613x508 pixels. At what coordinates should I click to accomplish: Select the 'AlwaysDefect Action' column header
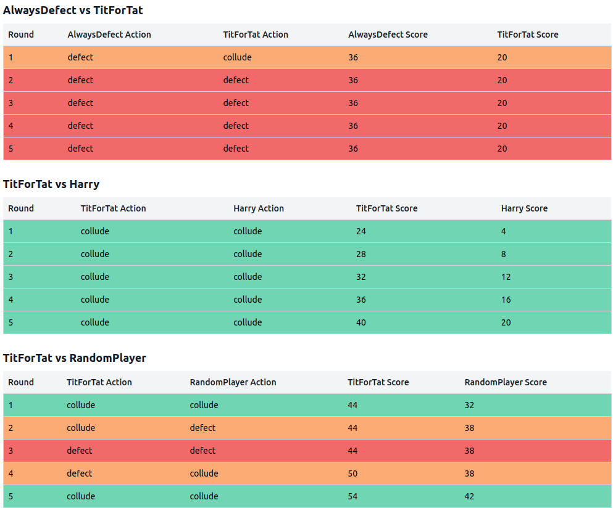(109, 35)
